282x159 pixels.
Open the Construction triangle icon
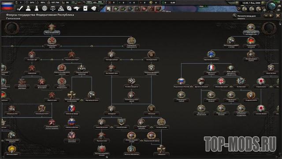tap(61, 8)
